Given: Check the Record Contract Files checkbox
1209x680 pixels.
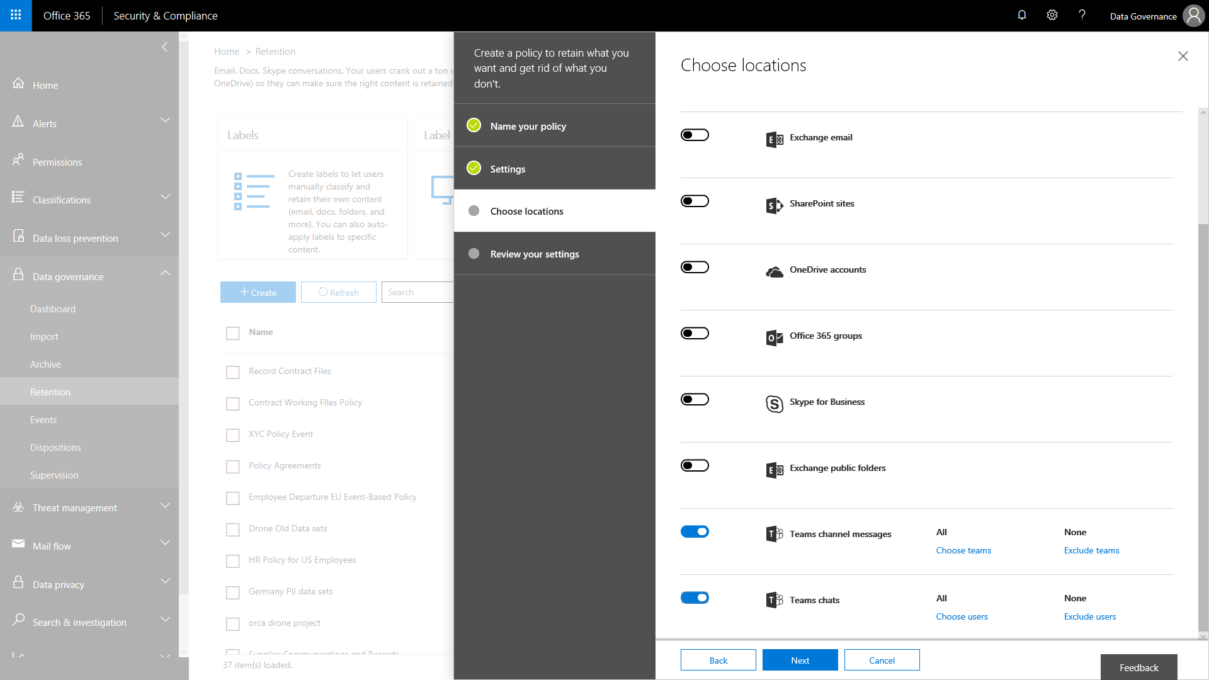Looking at the screenshot, I should 233,372.
